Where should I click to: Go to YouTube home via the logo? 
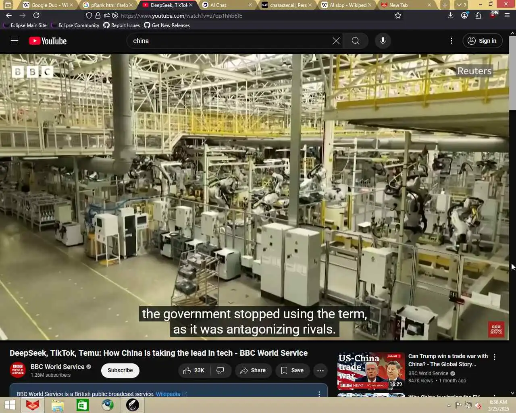[48, 41]
